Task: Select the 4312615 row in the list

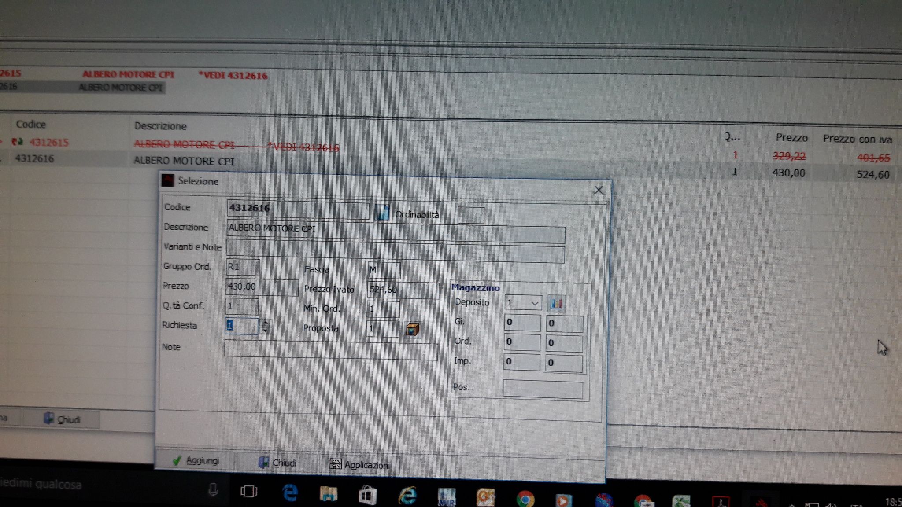Action: pyautogui.click(x=48, y=142)
